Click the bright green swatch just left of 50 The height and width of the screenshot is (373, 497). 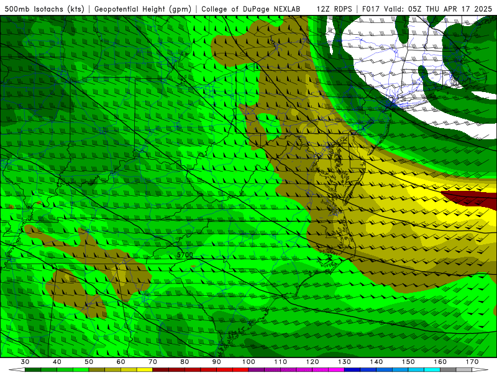pos(81,369)
